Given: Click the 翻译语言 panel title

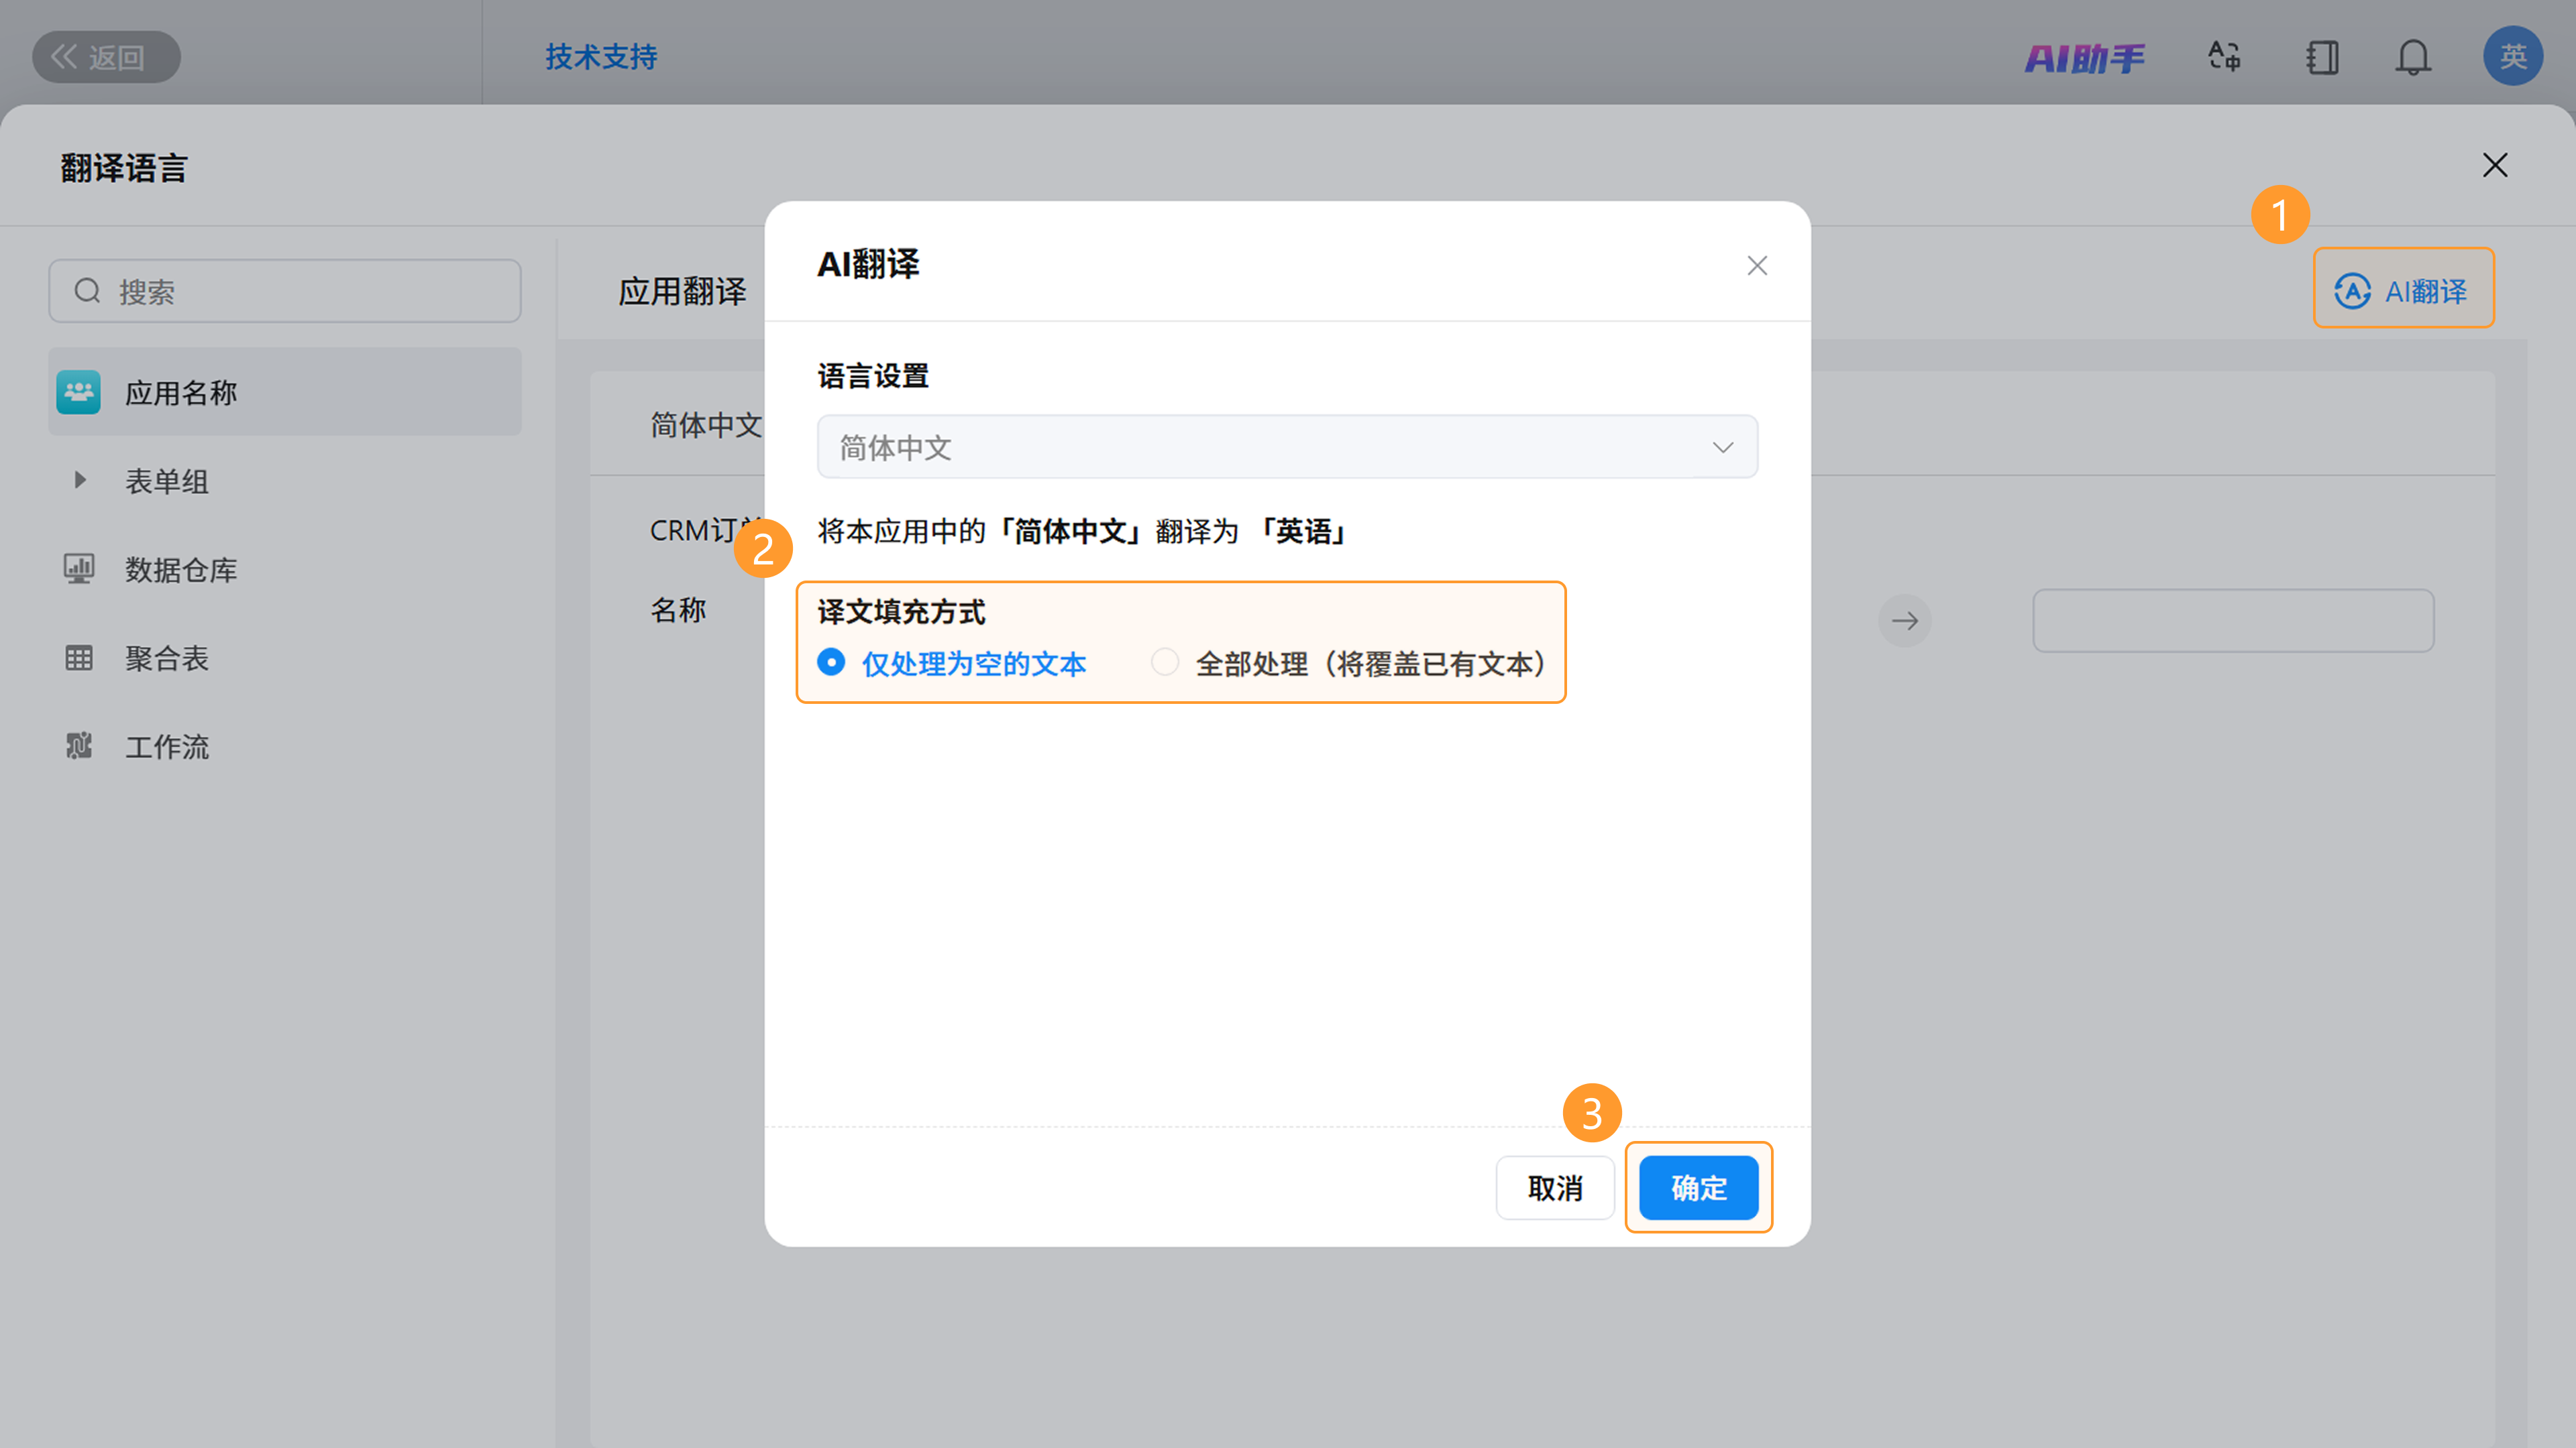Looking at the screenshot, I should click(x=124, y=167).
